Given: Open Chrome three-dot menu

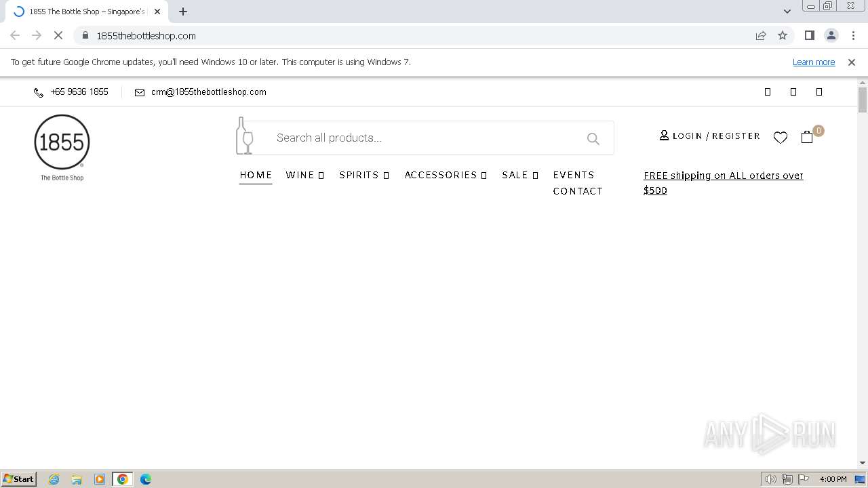Looking at the screenshot, I should [x=853, y=35].
